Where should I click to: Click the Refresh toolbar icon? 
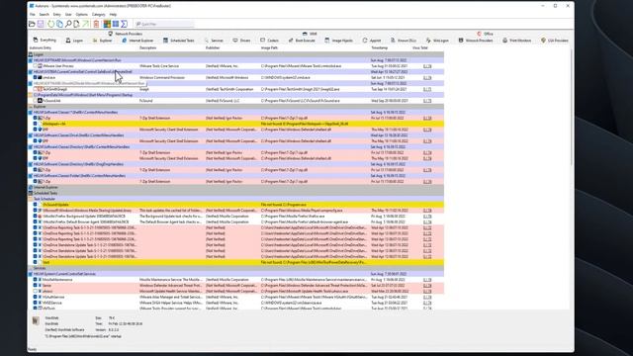(x=50, y=24)
